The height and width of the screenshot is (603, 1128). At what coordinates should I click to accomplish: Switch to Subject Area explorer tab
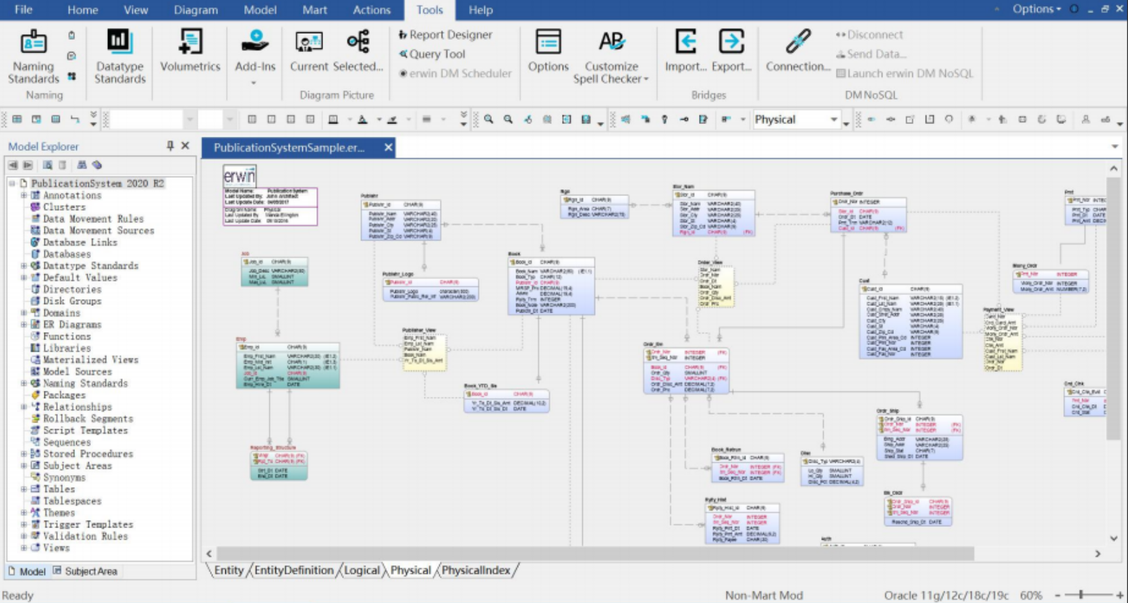coord(85,571)
